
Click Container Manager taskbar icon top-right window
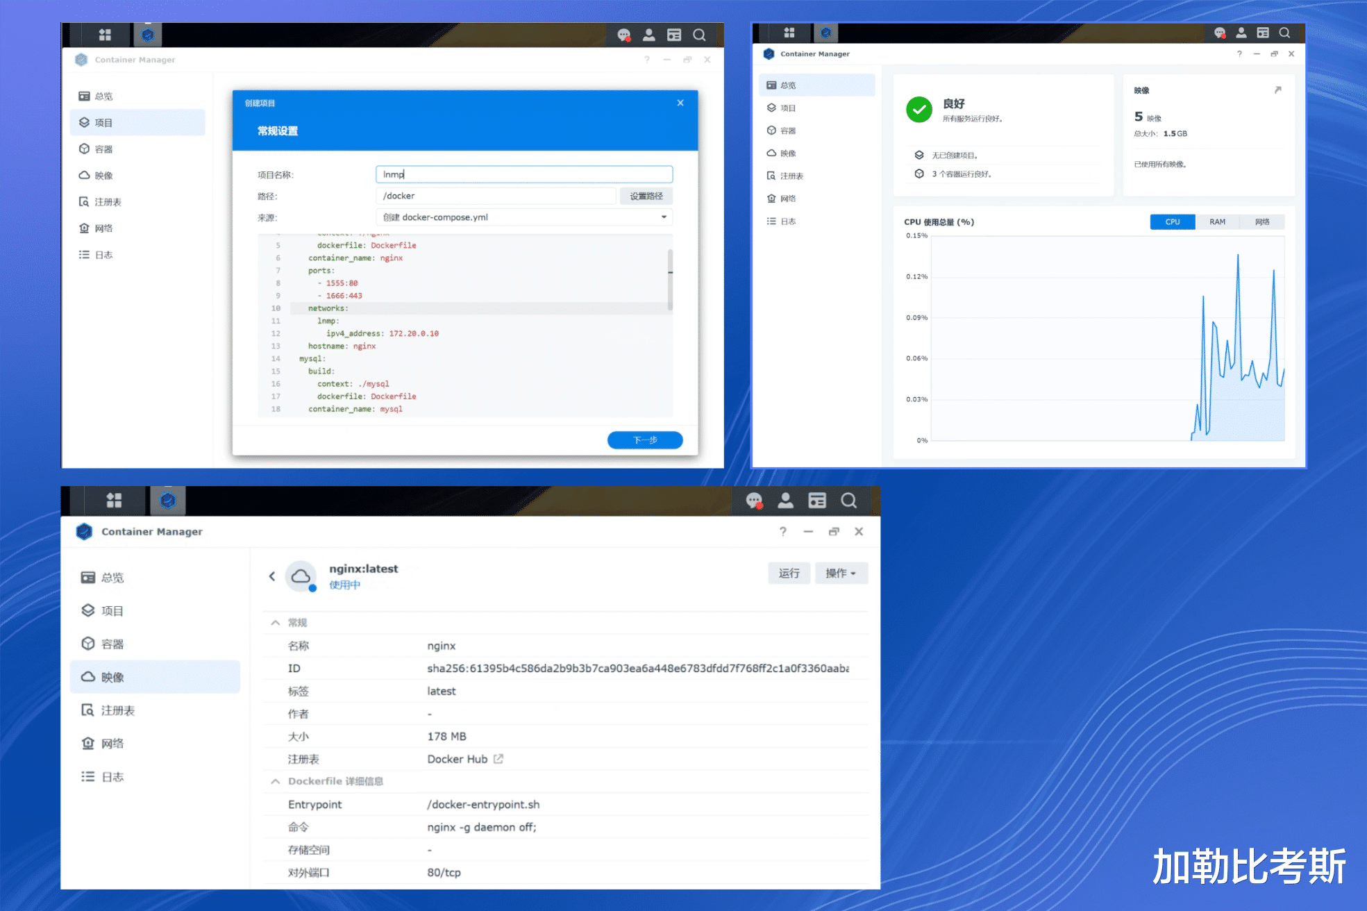click(825, 33)
